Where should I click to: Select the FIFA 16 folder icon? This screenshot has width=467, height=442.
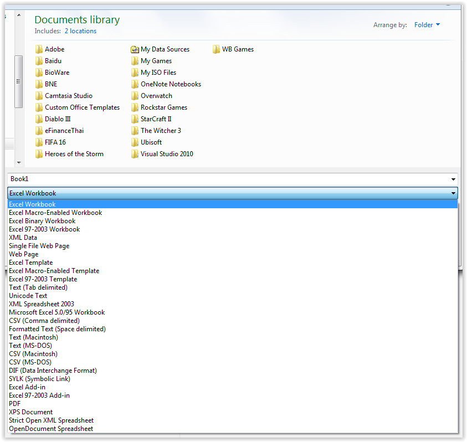pos(39,142)
